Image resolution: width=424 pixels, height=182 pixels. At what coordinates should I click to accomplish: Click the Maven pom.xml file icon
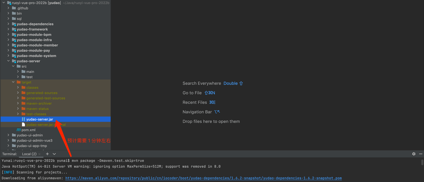(x=19, y=130)
